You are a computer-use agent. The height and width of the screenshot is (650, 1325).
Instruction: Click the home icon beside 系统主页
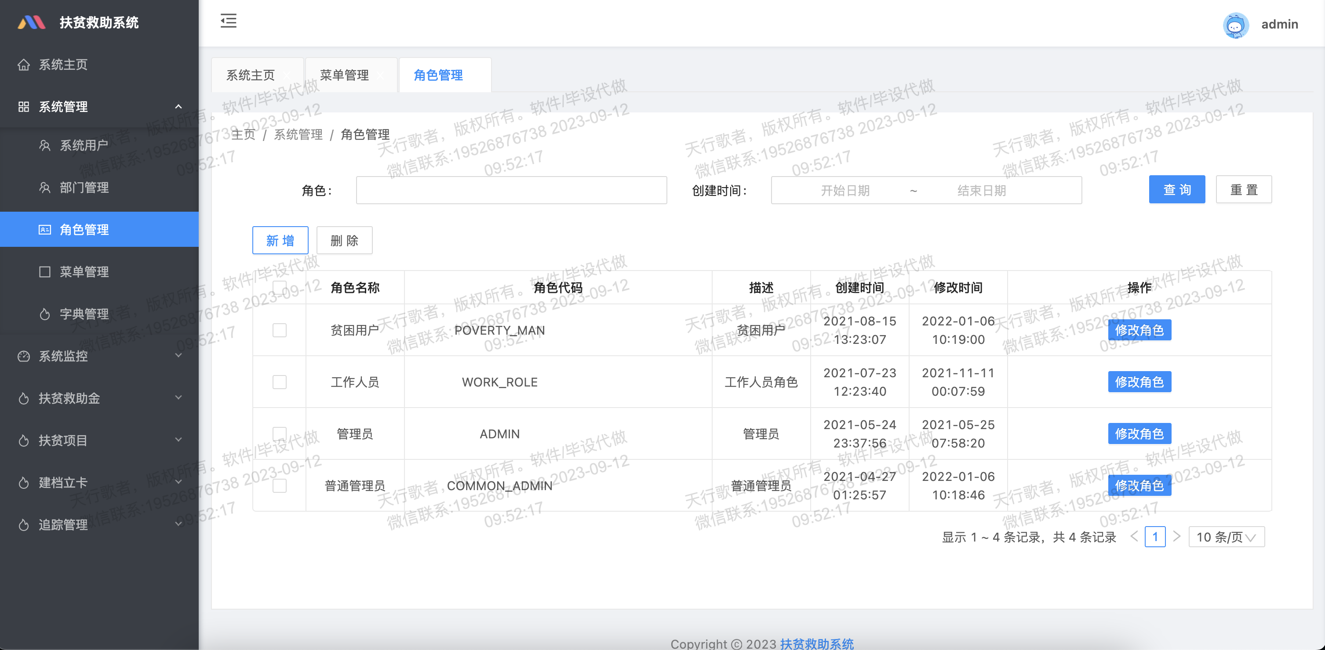(x=24, y=65)
